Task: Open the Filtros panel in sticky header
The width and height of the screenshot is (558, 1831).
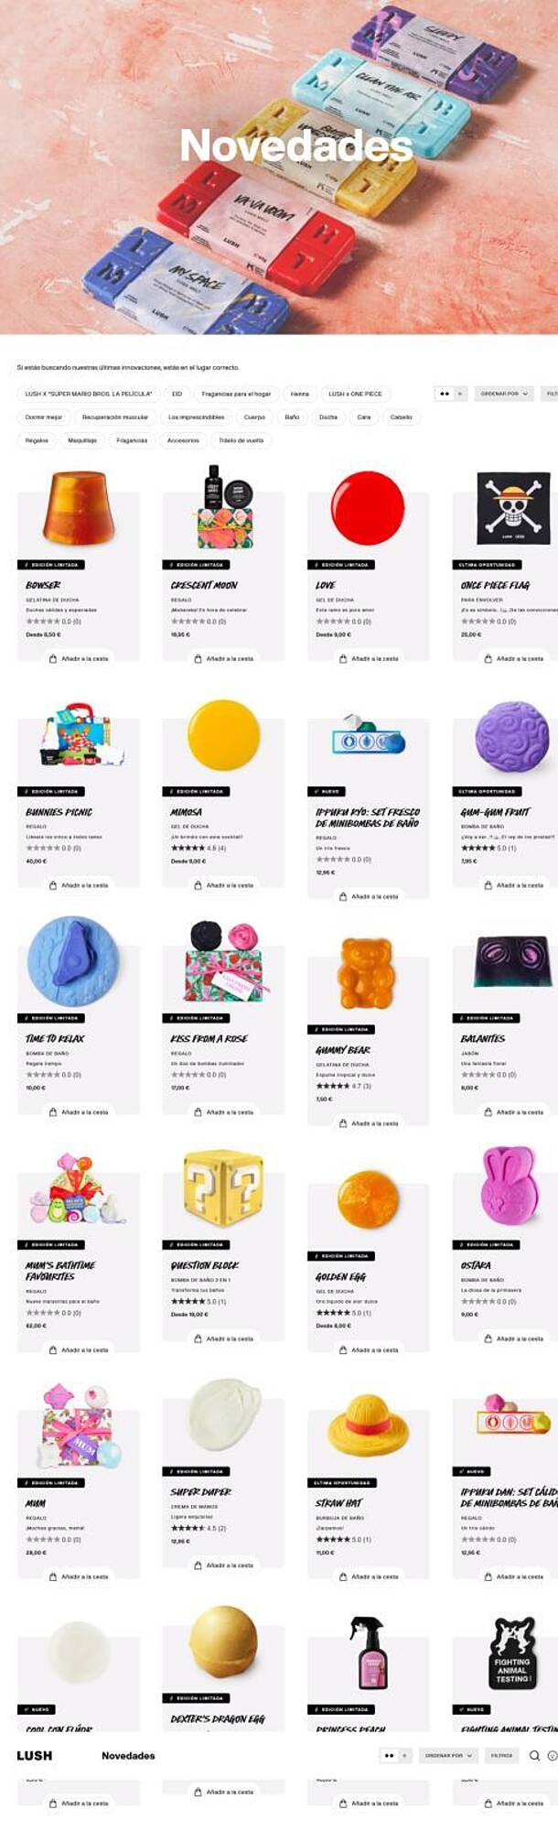Action: [x=501, y=1755]
